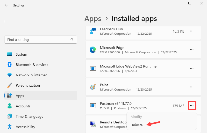Click the Installed apps page heading

[x=134, y=19]
